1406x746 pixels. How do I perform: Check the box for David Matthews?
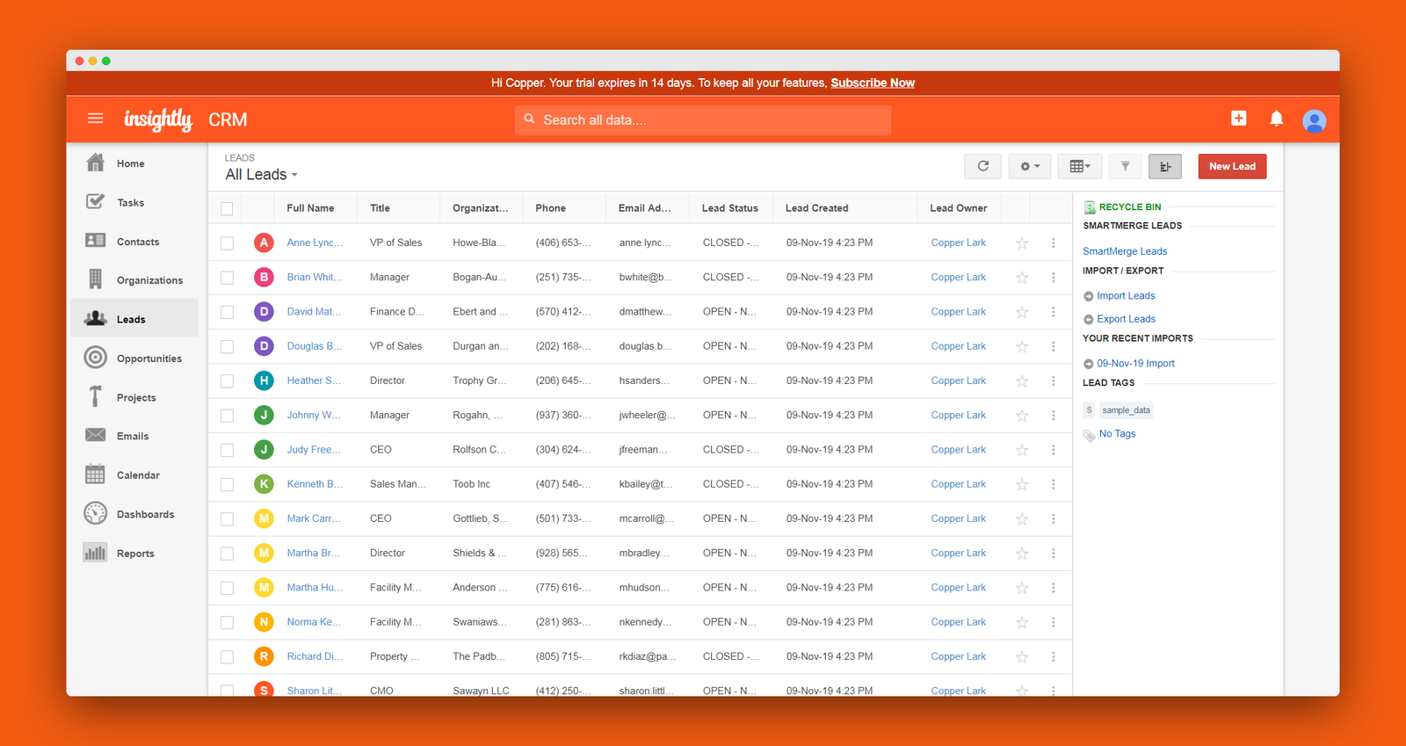227,312
